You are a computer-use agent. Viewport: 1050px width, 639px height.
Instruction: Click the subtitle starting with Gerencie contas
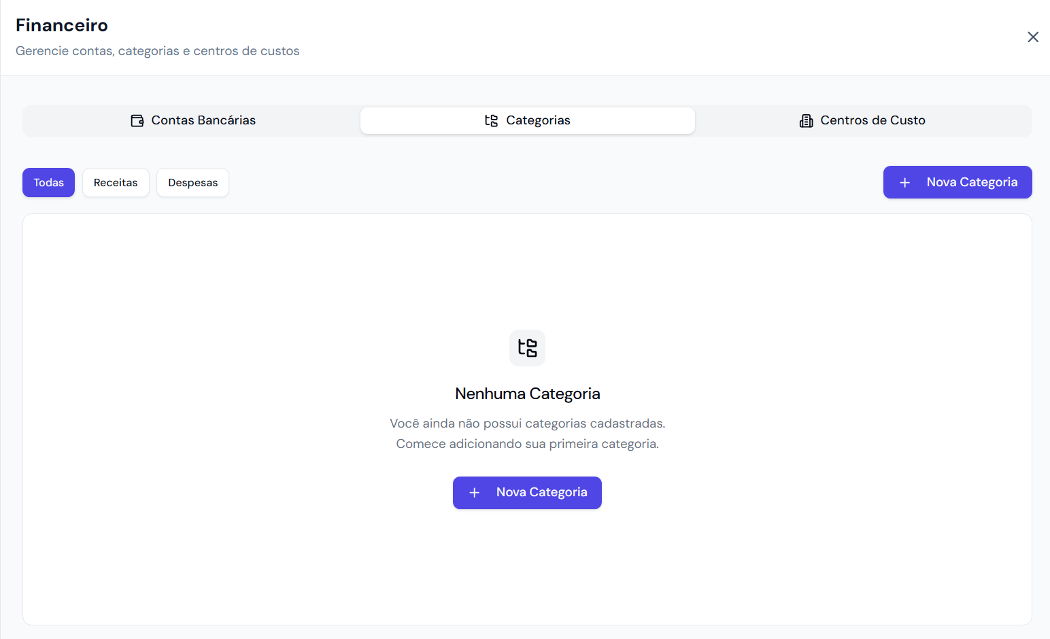point(158,51)
